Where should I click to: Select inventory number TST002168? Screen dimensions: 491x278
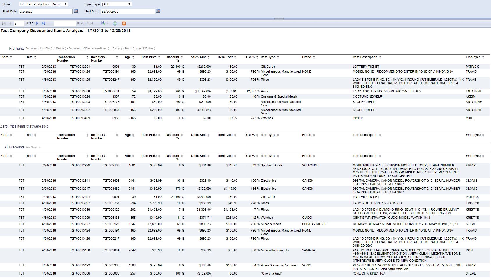[x=111, y=165]
